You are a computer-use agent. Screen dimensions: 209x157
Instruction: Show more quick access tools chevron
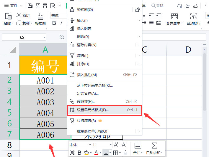click(60, 6)
